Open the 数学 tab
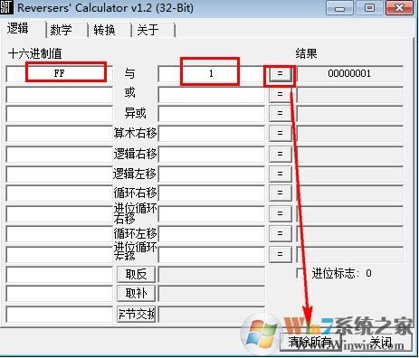 point(66,30)
